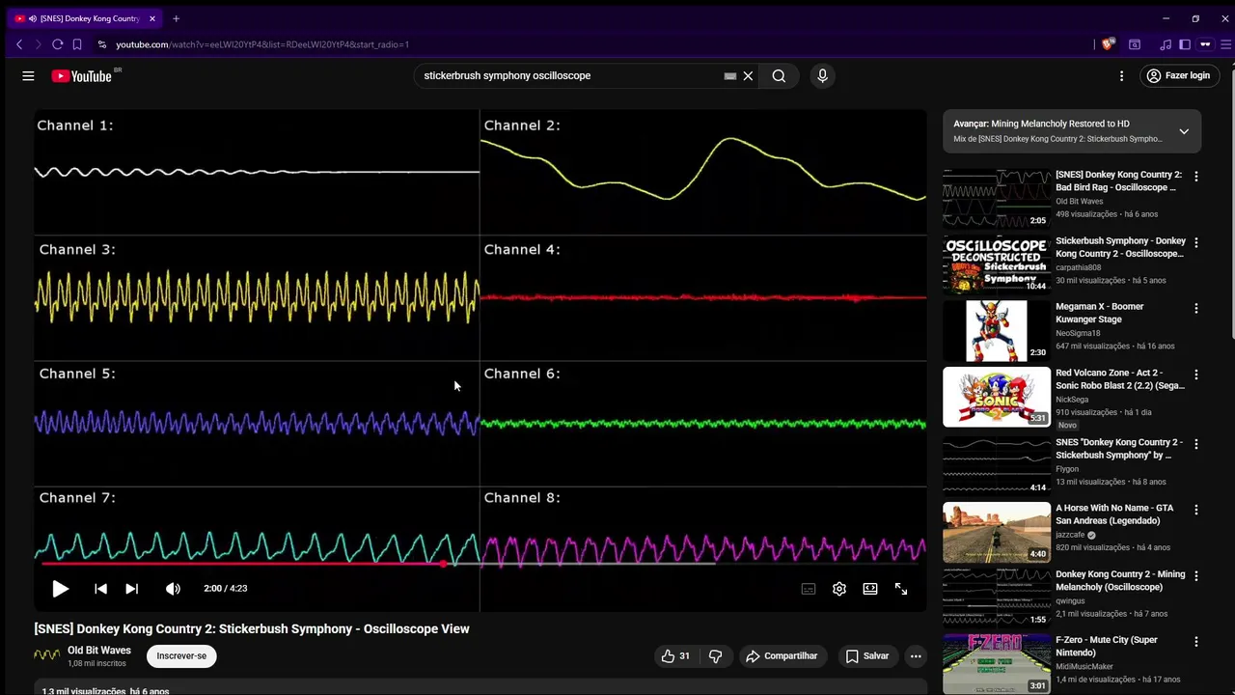This screenshot has height=695, width=1235.
Task: Open media control music note icon
Action: point(1166,44)
